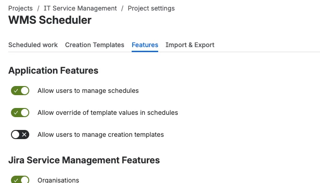Select the Features tab
The height and width of the screenshot is (183, 320).
[145, 45]
